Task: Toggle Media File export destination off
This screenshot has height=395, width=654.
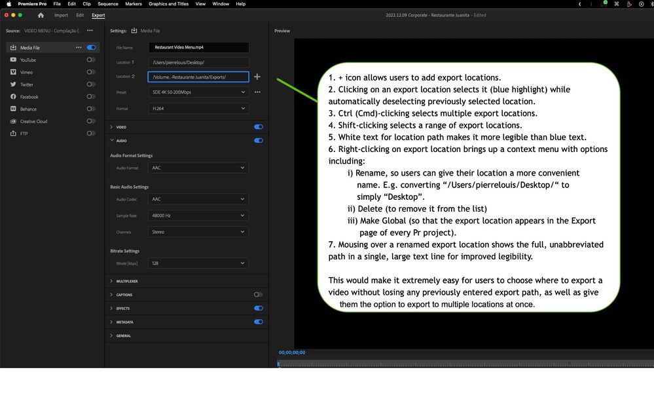Action: click(91, 48)
